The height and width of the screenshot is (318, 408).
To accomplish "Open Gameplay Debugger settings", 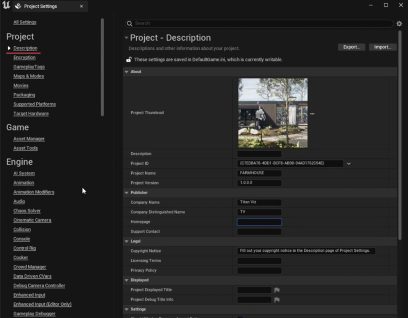I will tap(34, 314).
